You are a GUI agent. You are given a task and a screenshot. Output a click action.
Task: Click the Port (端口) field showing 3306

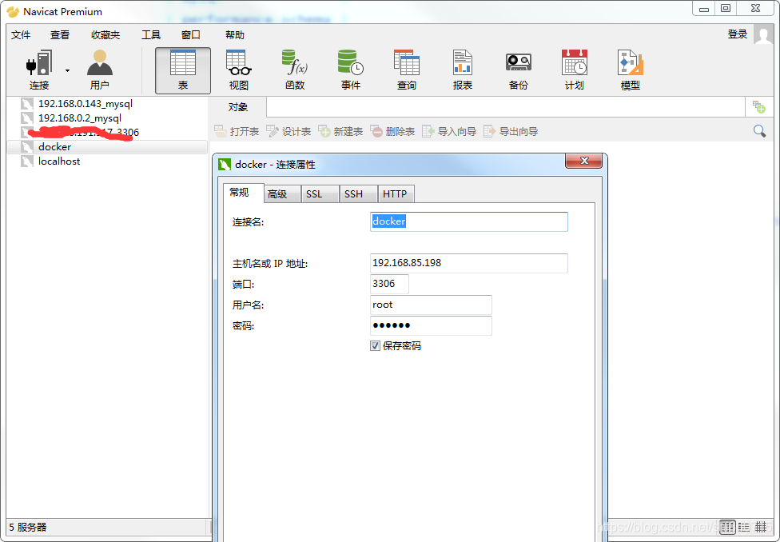[389, 284]
